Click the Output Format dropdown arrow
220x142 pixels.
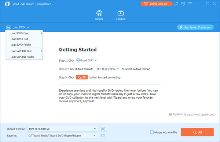[x=95, y=129]
